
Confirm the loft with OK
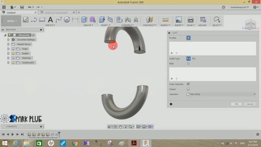click(237, 104)
